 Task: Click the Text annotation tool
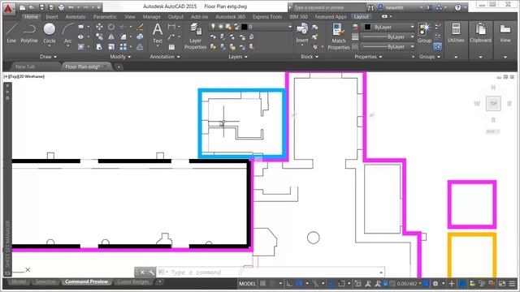158,33
